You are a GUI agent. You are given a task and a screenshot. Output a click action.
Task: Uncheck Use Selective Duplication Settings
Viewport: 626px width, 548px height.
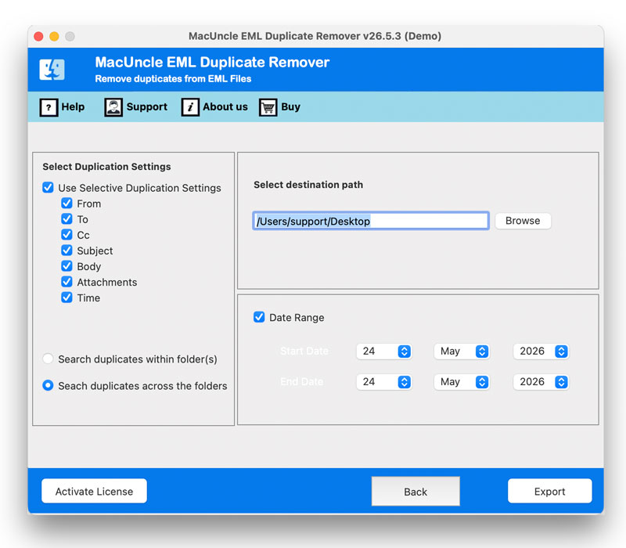point(48,187)
